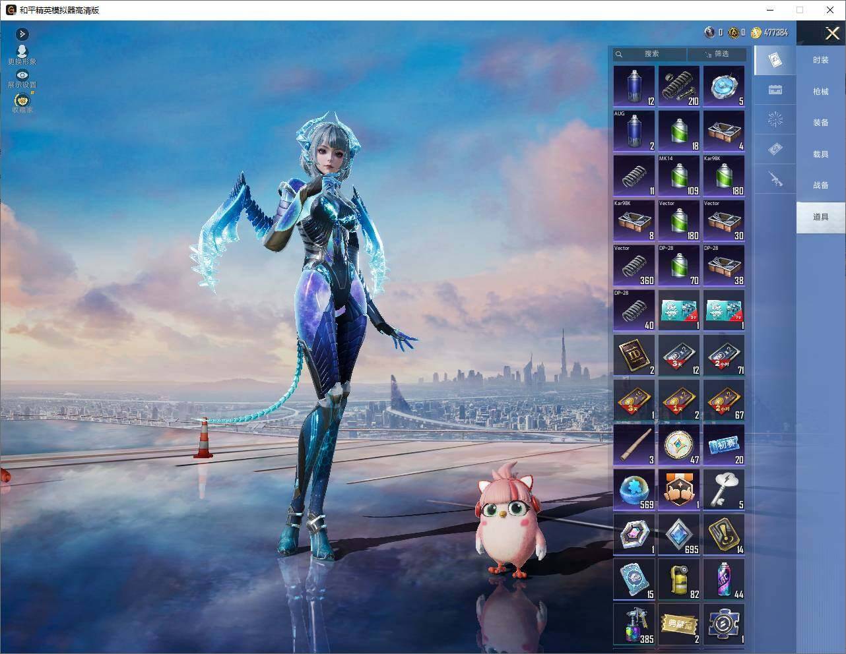Image resolution: width=846 pixels, height=654 pixels.
Task: Select the DP-28 spring item with count 40
Action: click(x=634, y=310)
